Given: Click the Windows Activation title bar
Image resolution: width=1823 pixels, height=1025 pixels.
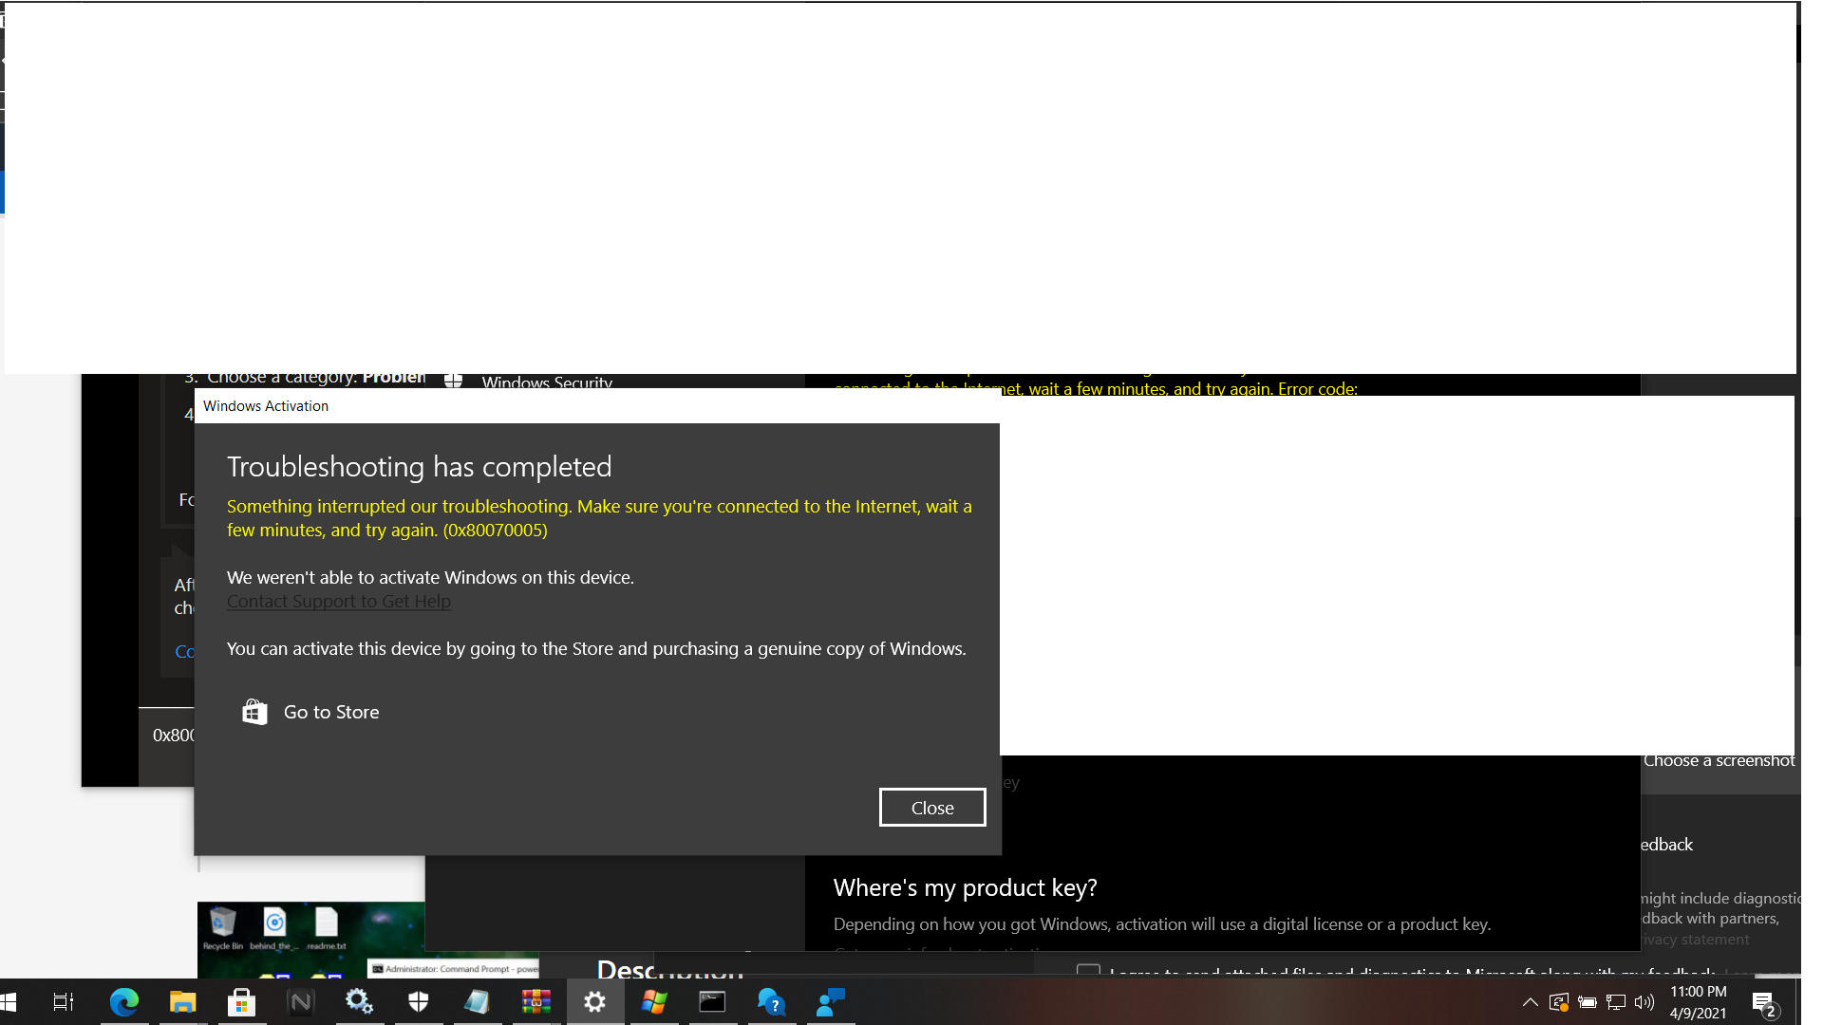Looking at the screenshot, I should 597,406.
